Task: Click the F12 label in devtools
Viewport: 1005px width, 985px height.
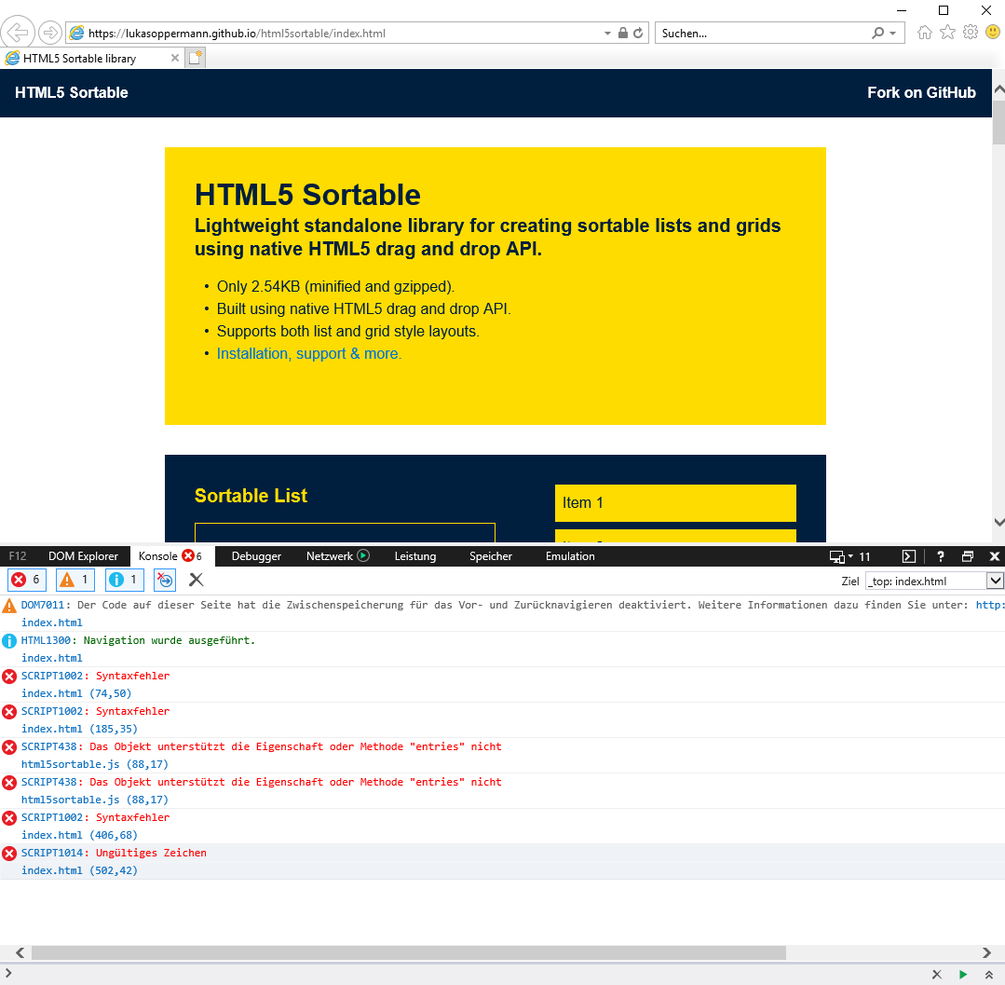Action: pos(18,556)
